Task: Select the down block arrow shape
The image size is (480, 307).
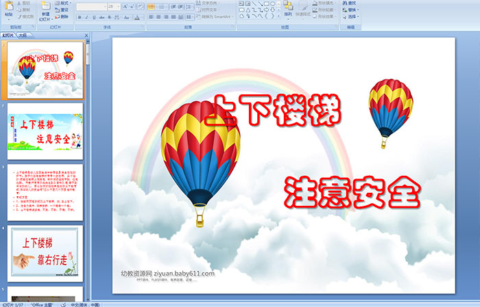Action: click(x=272, y=10)
